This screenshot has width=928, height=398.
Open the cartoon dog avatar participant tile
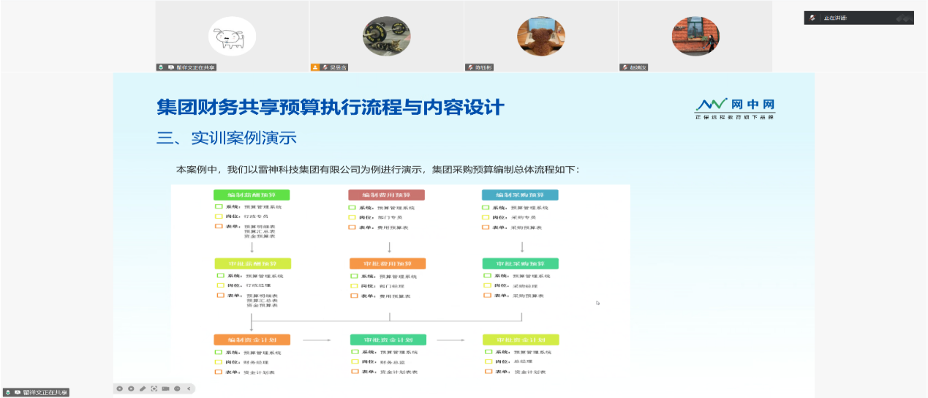tap(232, 36)
